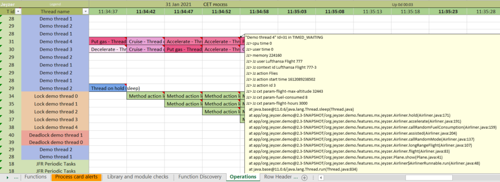Select the T id cell with value 30
500x182 pixels.
[x=11, y=49]
